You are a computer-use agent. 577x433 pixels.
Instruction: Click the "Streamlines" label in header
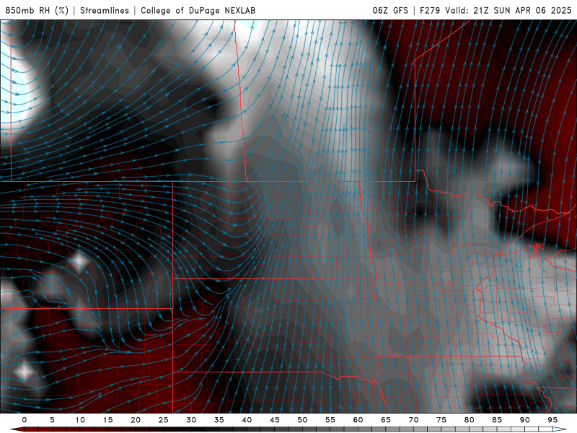tap(105, 10)
